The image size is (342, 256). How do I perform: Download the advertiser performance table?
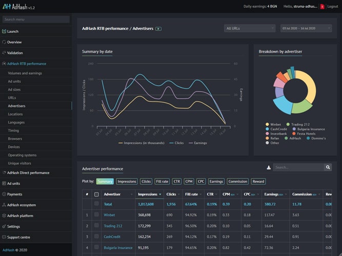[x=269, y=167]
